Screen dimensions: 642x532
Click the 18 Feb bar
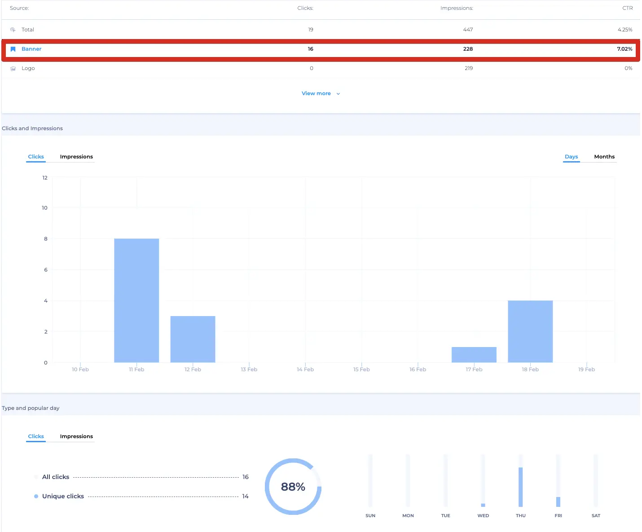[x=530, y=331]
